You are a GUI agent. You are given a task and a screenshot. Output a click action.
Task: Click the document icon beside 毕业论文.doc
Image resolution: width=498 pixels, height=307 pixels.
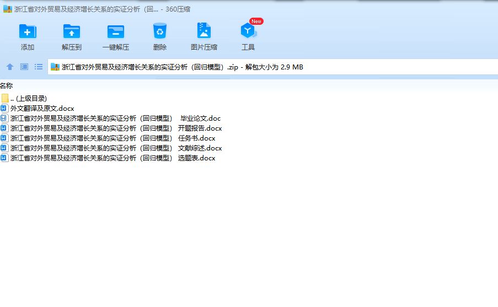(4, 118)
